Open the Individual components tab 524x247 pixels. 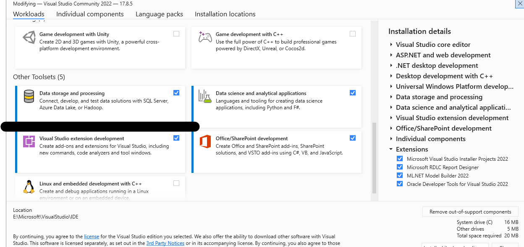point(90,14)
